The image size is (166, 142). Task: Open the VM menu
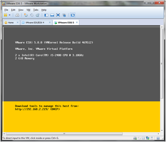coord(28,10)
